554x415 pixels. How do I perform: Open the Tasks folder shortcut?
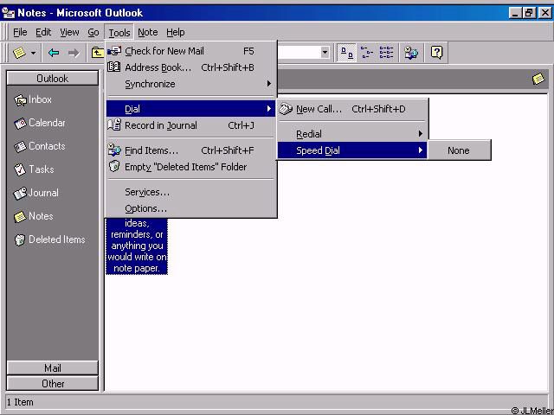[x=41, y=169]
